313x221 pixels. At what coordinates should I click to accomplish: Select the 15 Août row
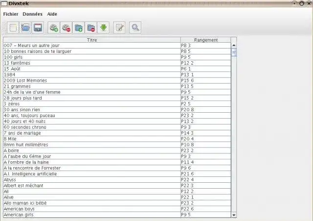click(117, 69)
